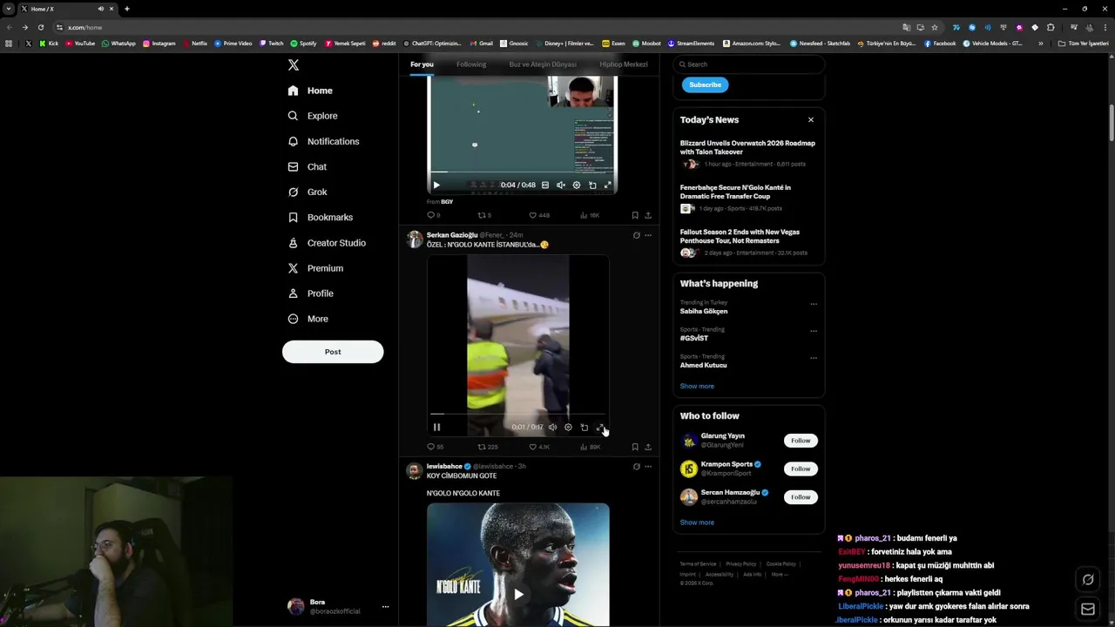Switch to Hiphop Merkezi tab
The height and width of the screenshot is (627, 1115).
point(624,64)
